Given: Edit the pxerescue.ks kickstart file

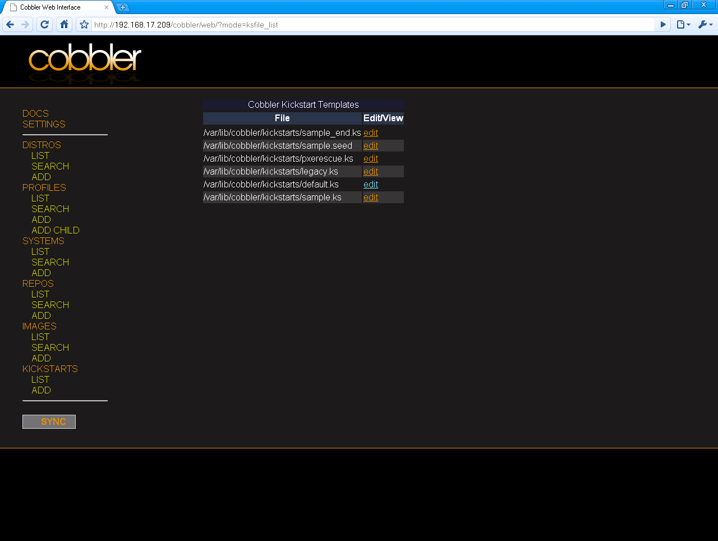Looking at the screenshot, I should click(x=370, y=158).
